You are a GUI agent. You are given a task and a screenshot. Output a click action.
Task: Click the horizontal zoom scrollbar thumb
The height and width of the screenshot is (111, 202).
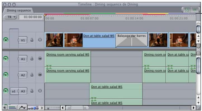coord(77,108)
